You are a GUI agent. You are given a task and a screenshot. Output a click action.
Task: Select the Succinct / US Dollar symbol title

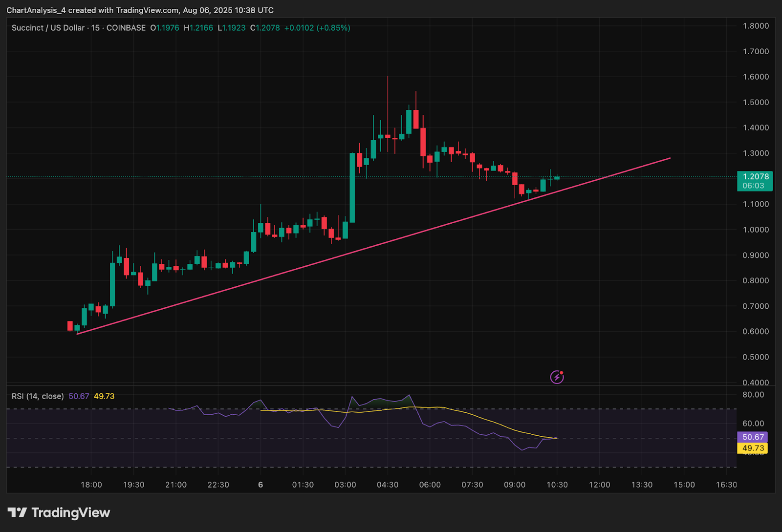pos(48,28)
